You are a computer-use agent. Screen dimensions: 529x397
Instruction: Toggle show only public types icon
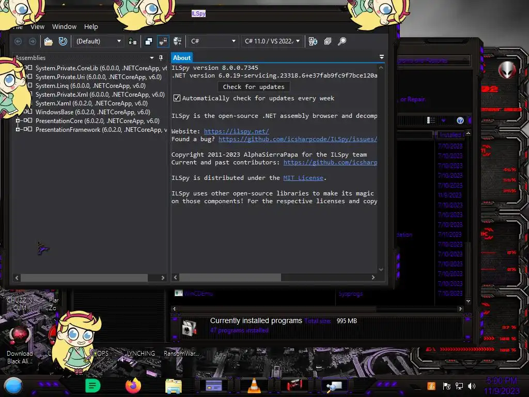148,41
